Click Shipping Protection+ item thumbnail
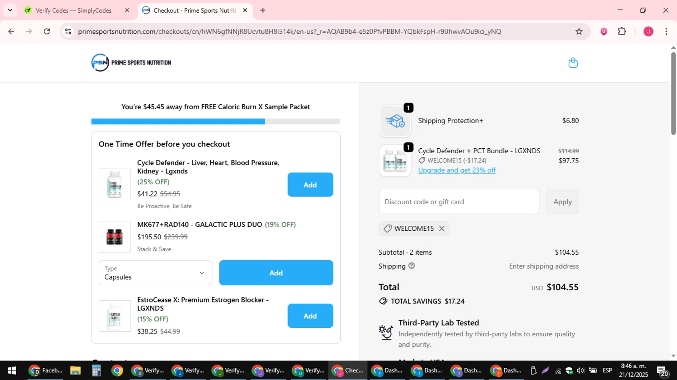 click(x=395, y=121)
